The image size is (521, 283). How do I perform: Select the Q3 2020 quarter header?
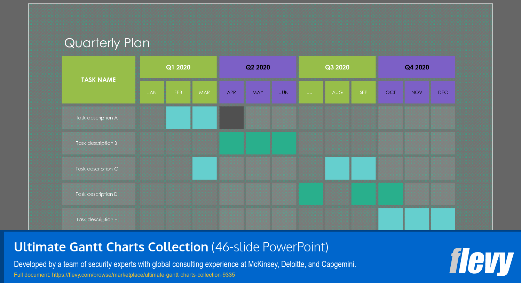[337, 67]
